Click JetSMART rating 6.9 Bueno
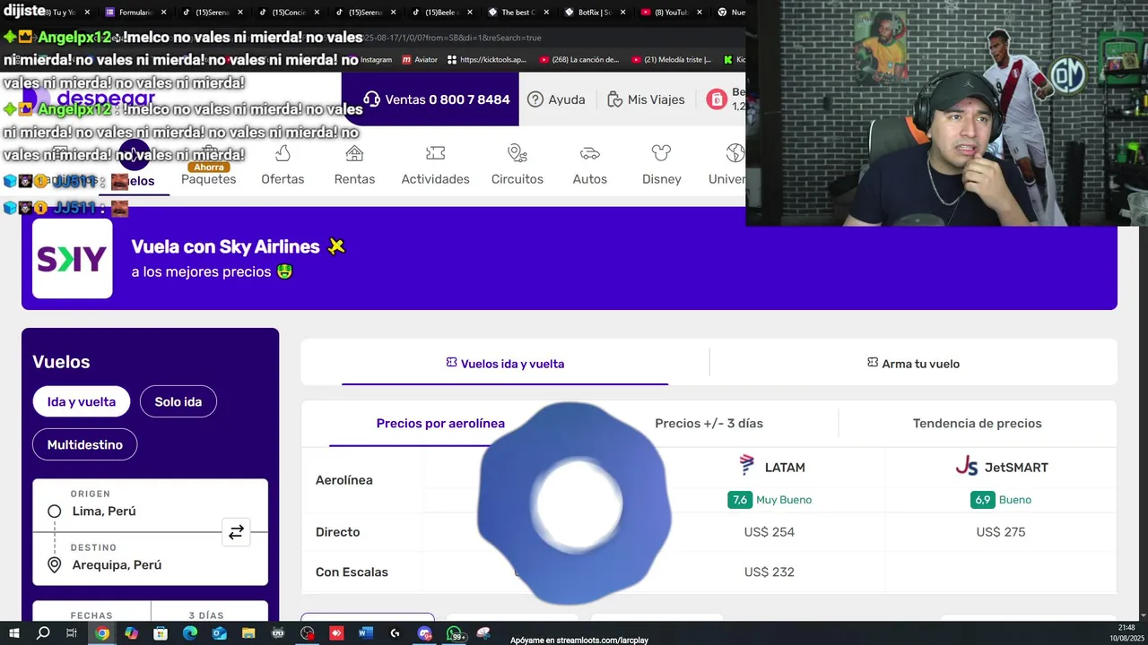The image size is (1148, 645). coord(1001,500)
